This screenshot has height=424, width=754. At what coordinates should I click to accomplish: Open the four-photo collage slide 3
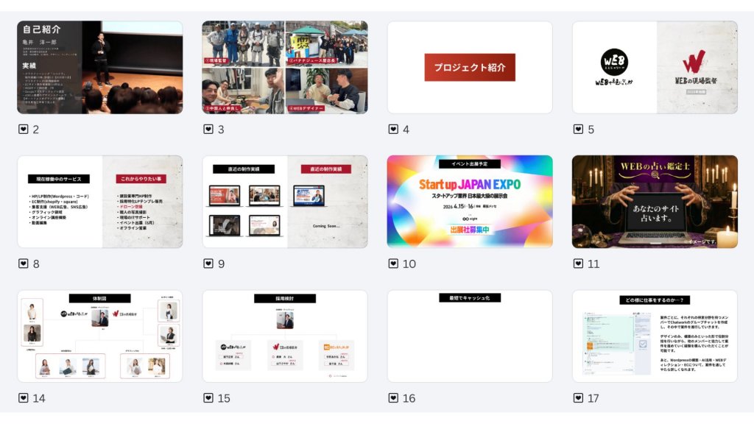point(285,67)
